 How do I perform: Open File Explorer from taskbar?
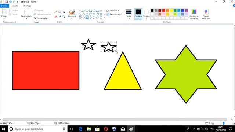(x=89, y=129)
